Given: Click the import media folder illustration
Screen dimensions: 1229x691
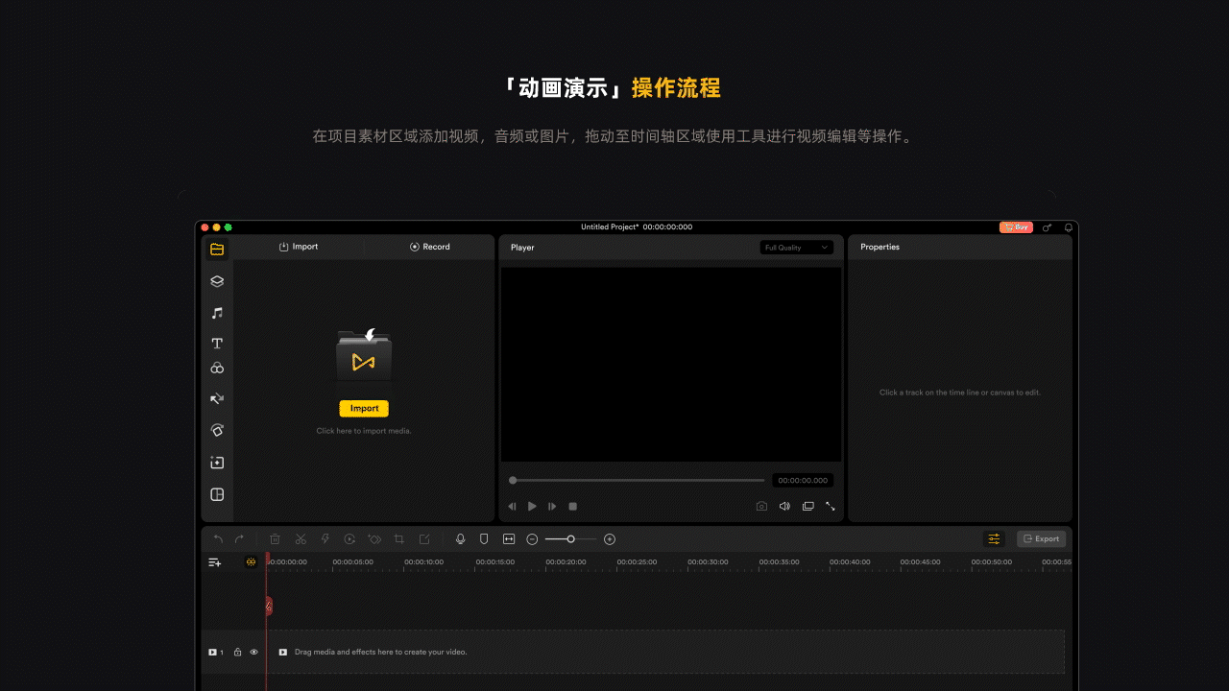Looking at the screenshot, I should 364,355.
